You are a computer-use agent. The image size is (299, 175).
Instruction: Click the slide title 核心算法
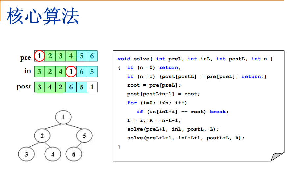(43, 16)
